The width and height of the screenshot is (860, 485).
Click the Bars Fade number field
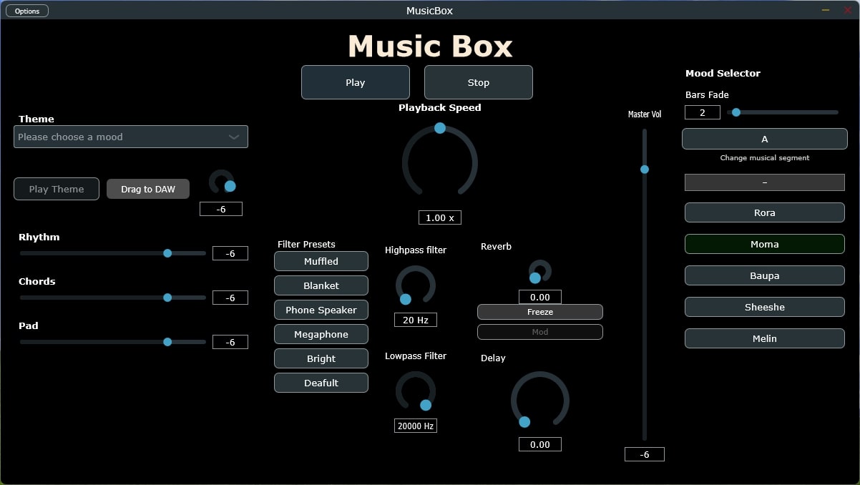tap(702, 112)
